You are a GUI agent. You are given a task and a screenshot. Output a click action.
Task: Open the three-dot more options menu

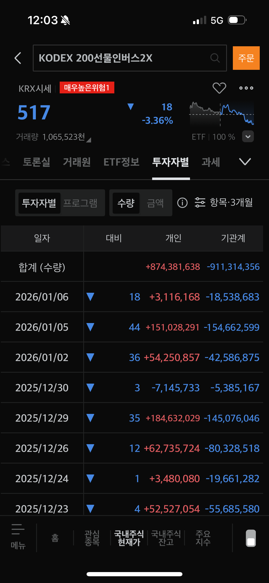click(x=246, y=88)
